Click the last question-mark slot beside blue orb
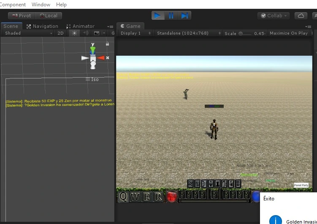The width and height of the screenshot is (317, 224). pos(246,195)
